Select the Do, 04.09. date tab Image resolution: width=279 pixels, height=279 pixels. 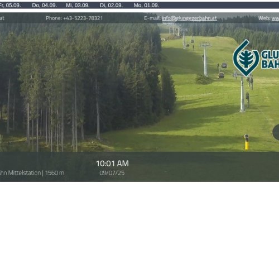(x=44, y=6)
